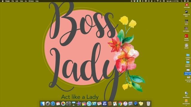Select the MUSIC desktop folder

186,46
